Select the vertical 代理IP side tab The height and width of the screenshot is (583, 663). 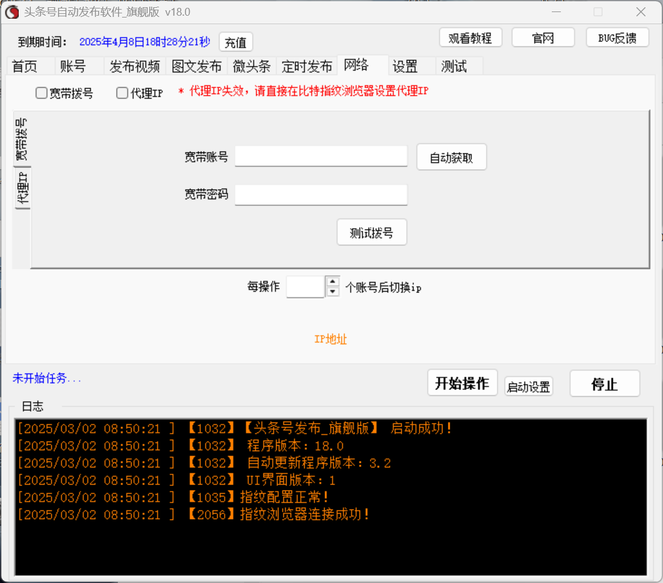point(23,188)
